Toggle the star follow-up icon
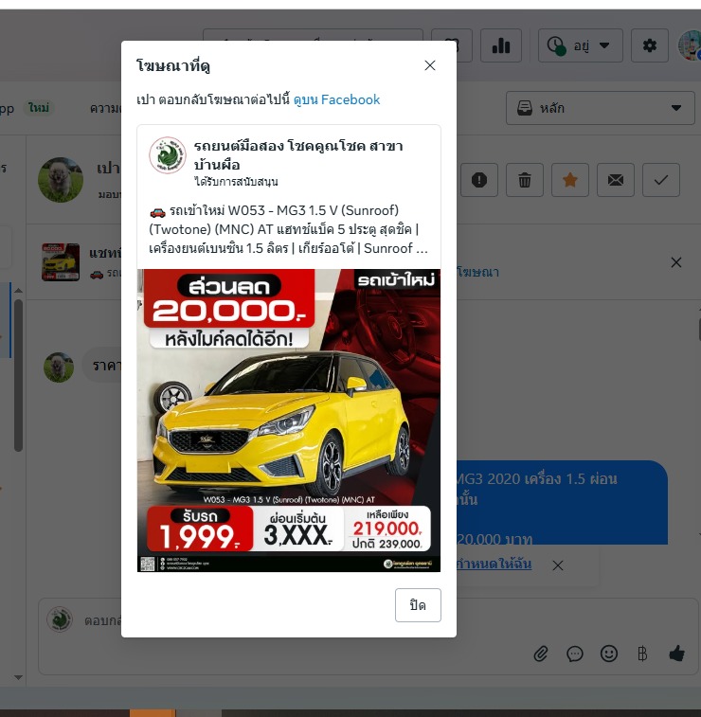 coord(569,180)
